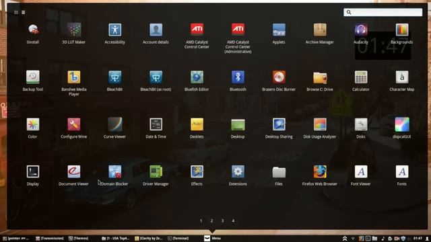Switch launcher to grid view
Image resolution: width=431 pixels, height=242 pixels.
click(x=16, y=12)
